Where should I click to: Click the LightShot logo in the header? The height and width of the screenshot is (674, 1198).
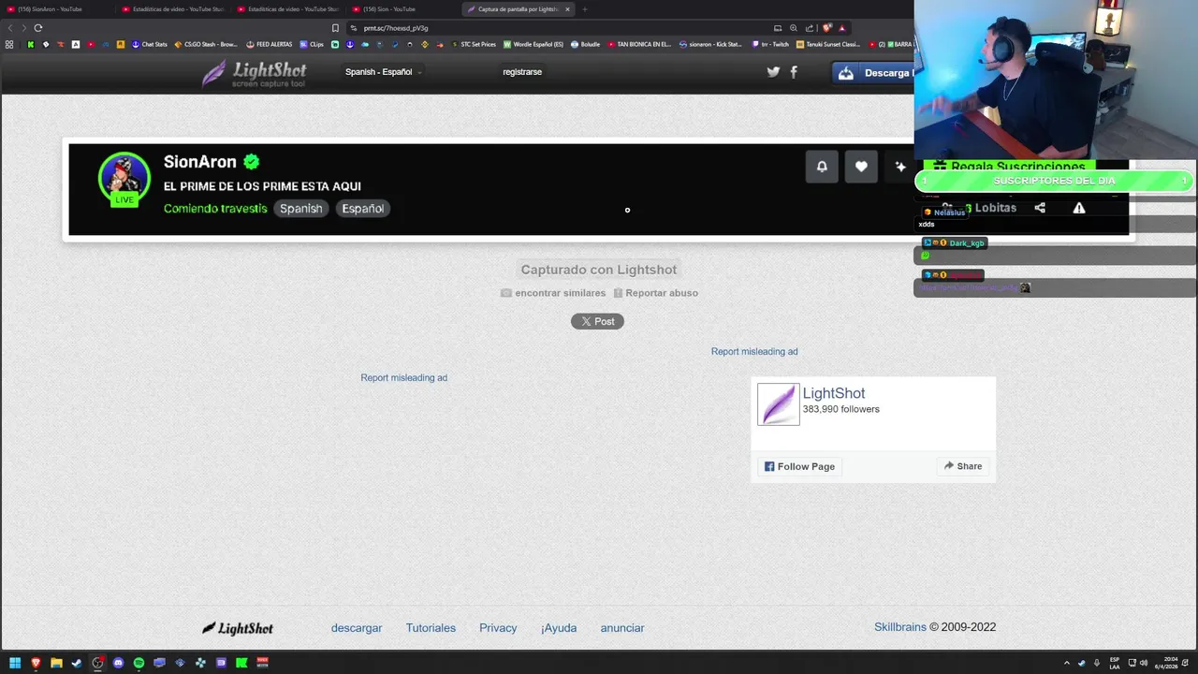(x=255, y=73)
